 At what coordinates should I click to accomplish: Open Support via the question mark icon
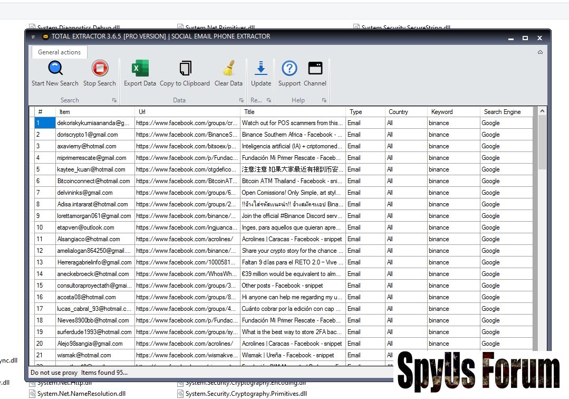(290, 69)
